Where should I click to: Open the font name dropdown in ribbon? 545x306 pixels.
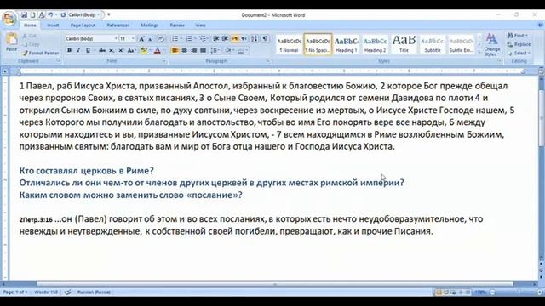[116, 39]
